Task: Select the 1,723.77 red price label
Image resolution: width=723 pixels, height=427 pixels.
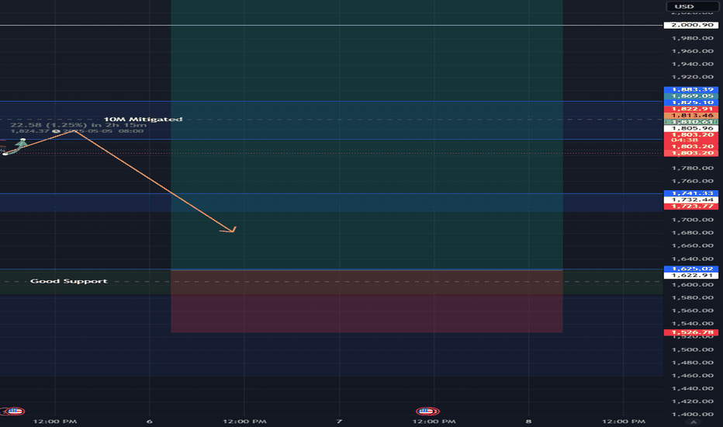Action: 690,207
